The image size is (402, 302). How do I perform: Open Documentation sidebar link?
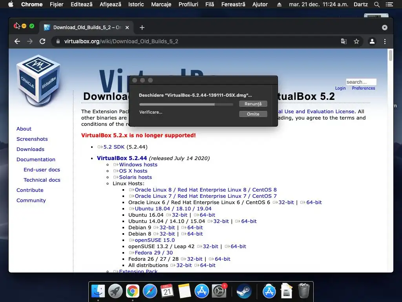(36, 160)
